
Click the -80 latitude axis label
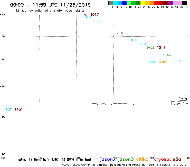pyautogui.click(x=2, y=154)
